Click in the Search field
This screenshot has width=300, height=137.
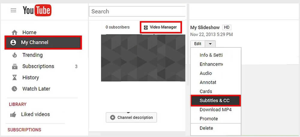point(137,11)
